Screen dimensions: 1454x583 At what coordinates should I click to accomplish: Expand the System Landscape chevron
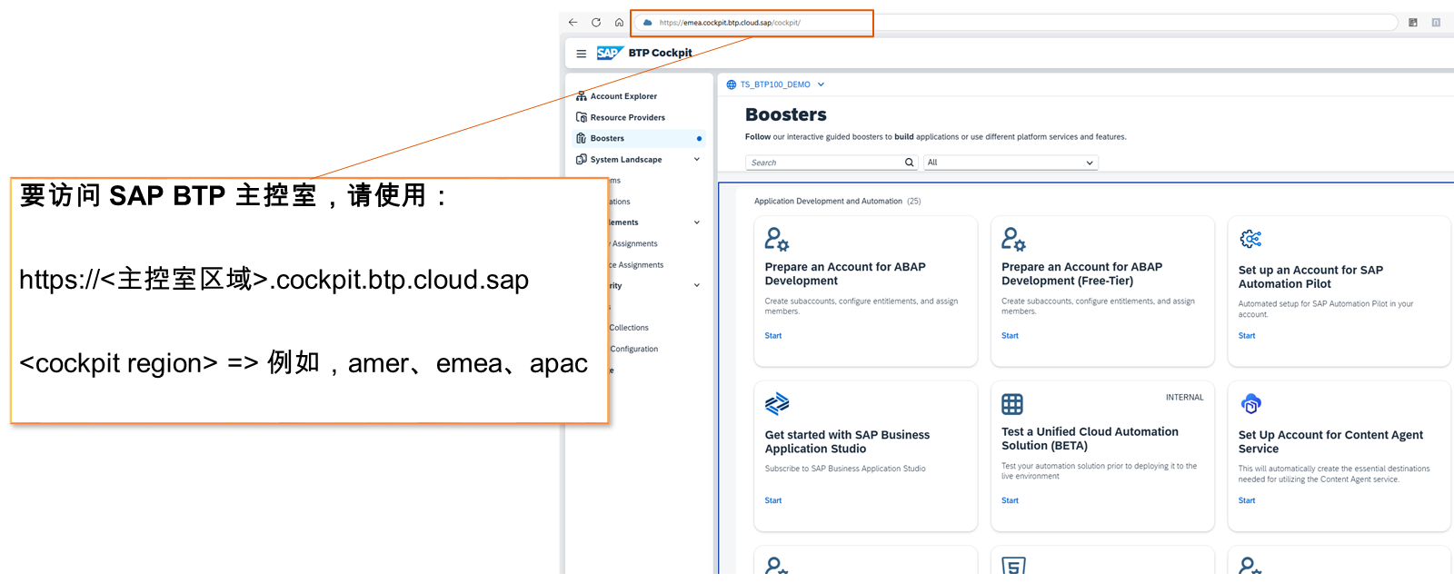[x=697, y=160]
